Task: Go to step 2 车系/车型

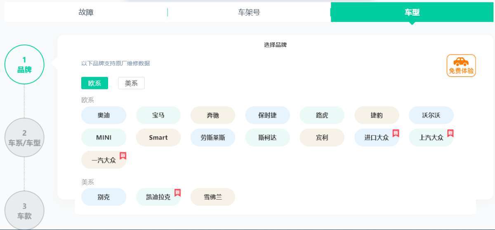Action: click(24, 138)
